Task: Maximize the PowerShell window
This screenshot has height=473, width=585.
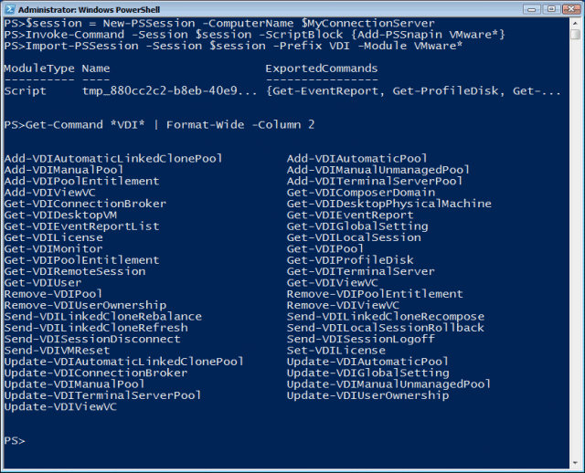Action: tap(551, 9)
